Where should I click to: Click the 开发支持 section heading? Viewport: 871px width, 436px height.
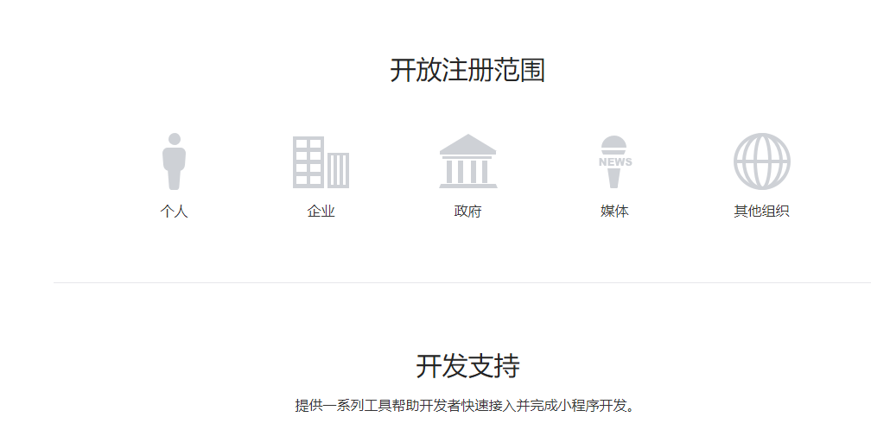pyautogui.click(x=467, y=366)
